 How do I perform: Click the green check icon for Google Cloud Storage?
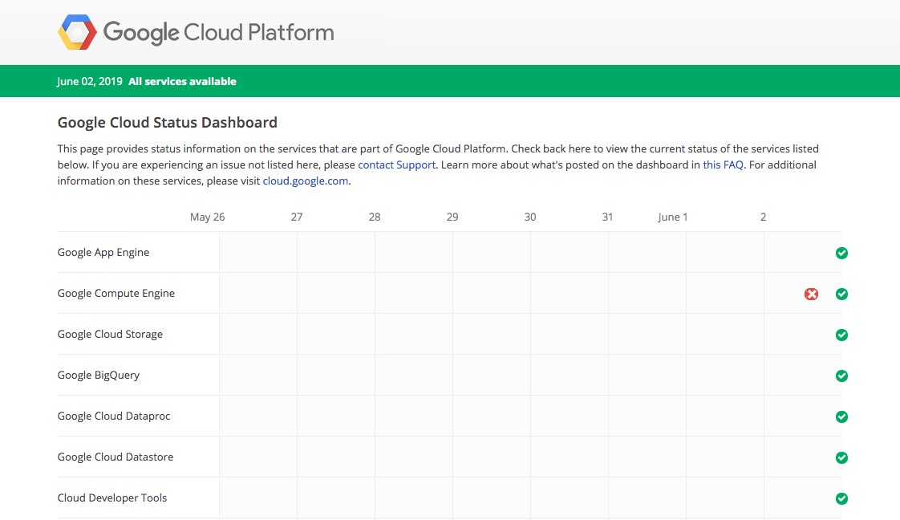tap(841, 335)
